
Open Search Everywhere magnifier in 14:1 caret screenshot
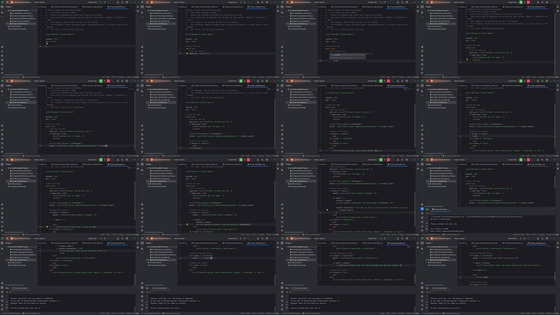coord(122,2)
